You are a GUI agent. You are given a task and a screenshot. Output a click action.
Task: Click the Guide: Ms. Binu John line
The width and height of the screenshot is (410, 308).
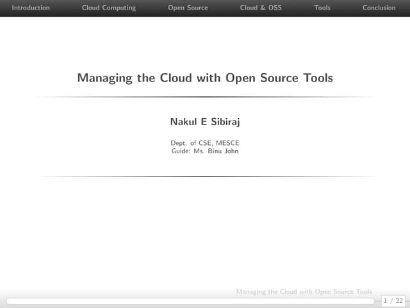(205, 151)
